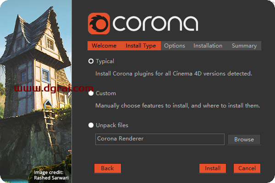Click the house artwork image
This screenshot has width=275, height=183.
[x=36, y=91]
